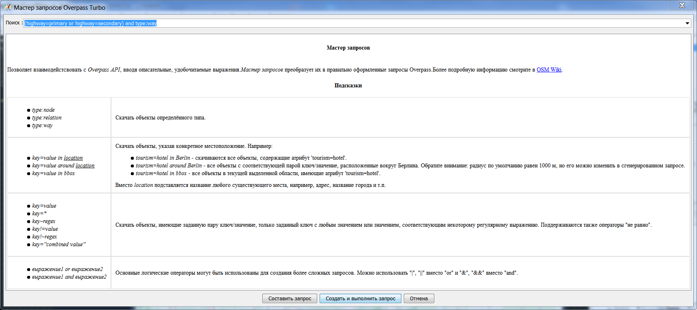Screen dimensions: 697x310
Task: Click the 'tourism=hotel in Berlin' example text
Action: click(163, 158)
